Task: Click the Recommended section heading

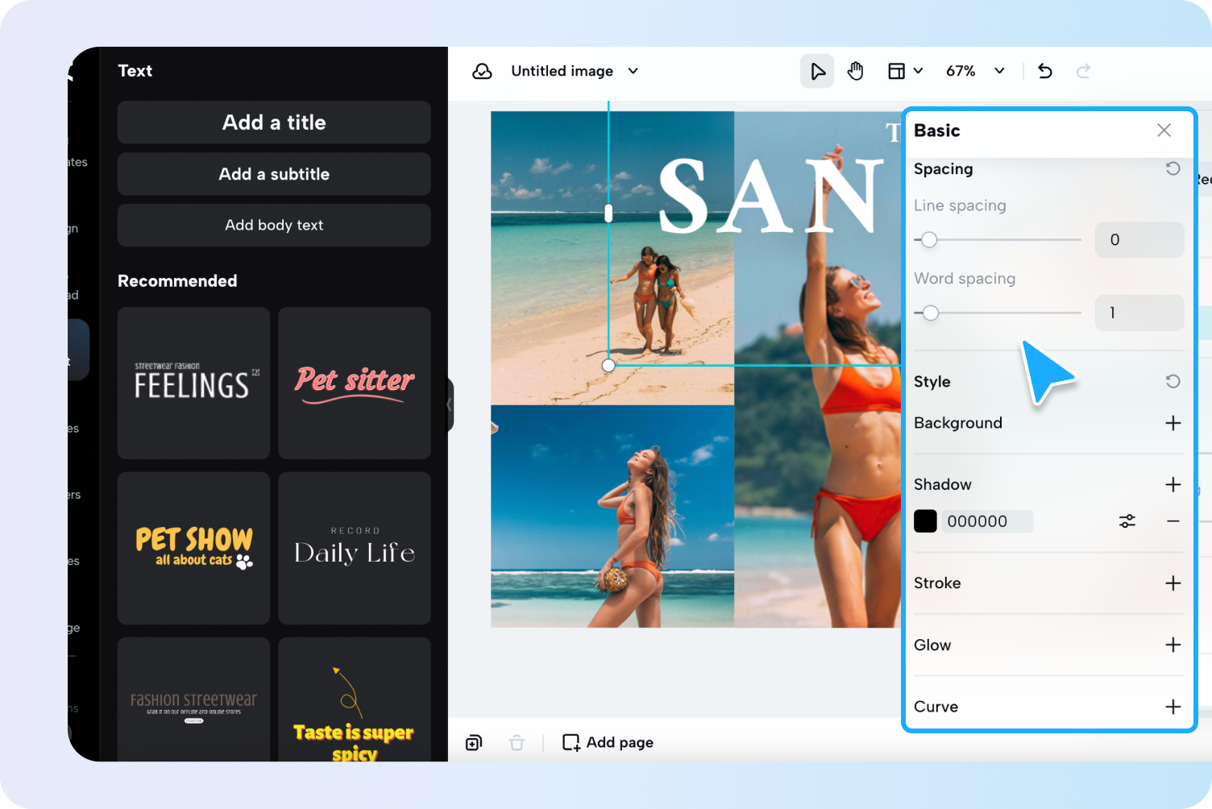Action: click(x=177, y=281)
